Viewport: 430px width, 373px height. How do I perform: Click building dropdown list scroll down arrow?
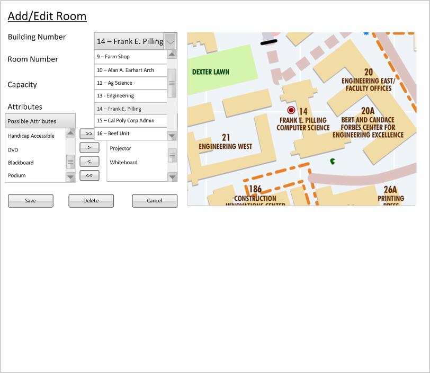(x=172, y=136)
